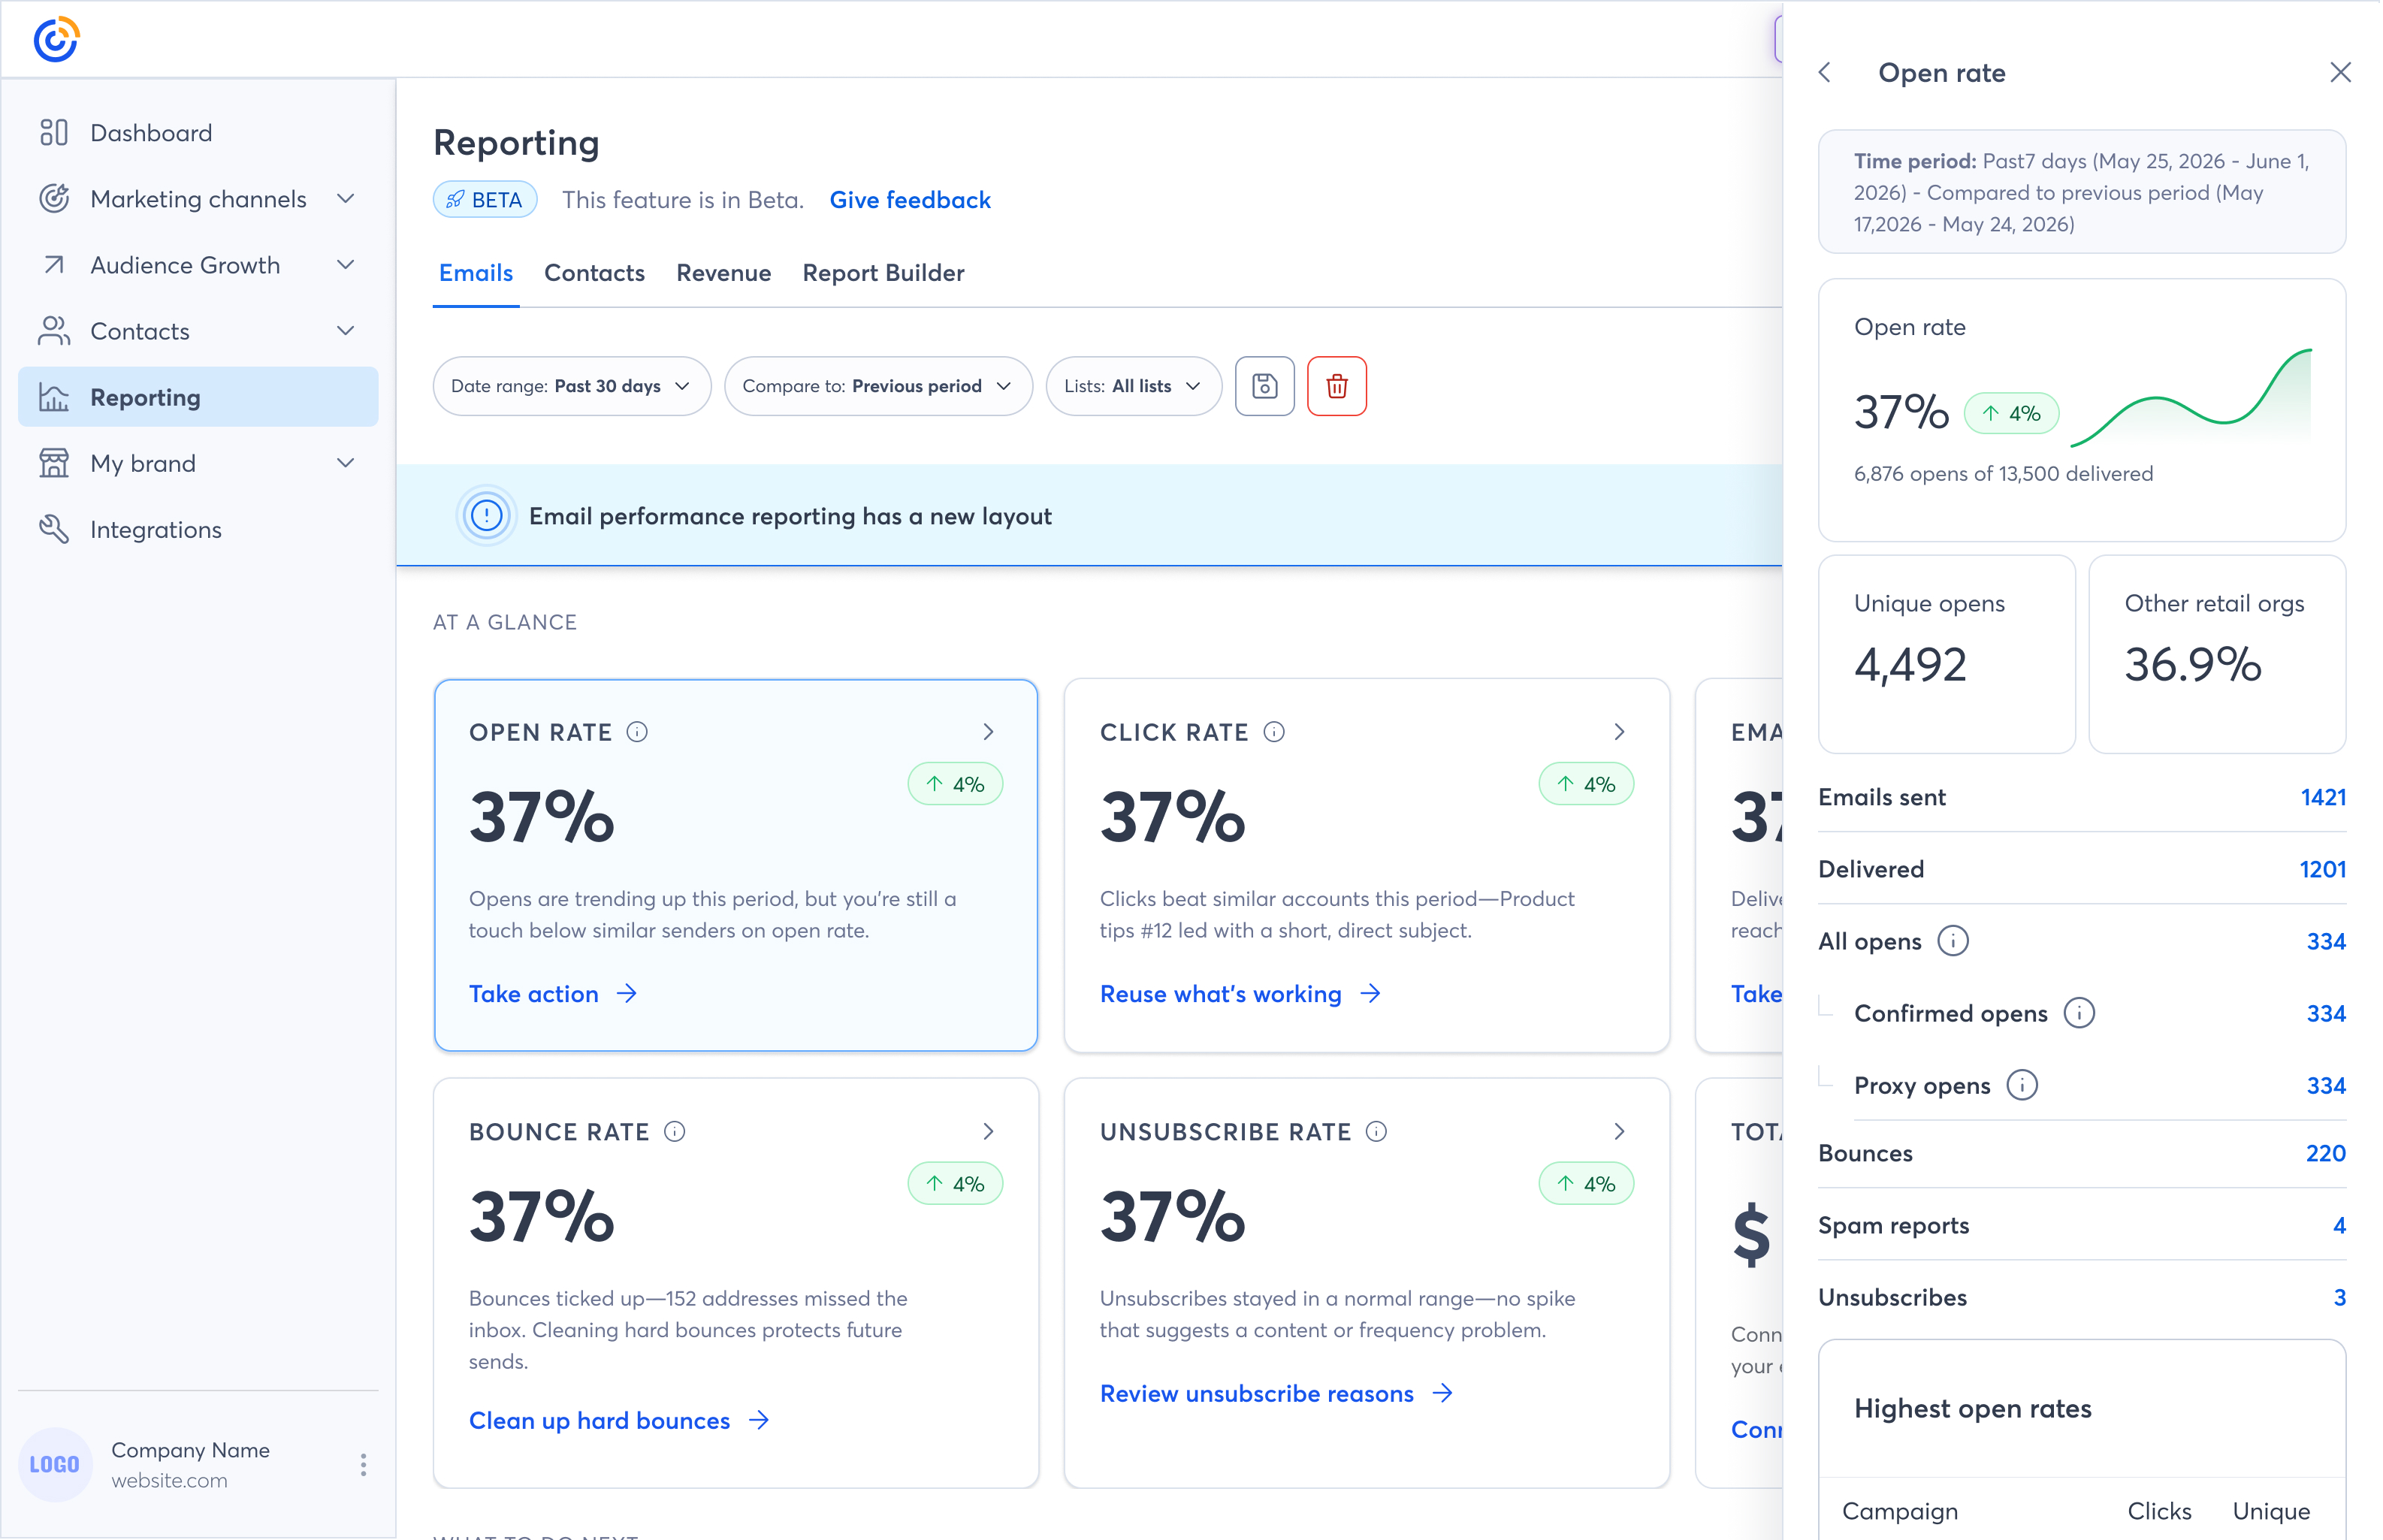Image resolution: width=2383 pixels, height=1540 pixels.
Task: Open the Compare to dropdown
Action: click(x=877, y=386)
